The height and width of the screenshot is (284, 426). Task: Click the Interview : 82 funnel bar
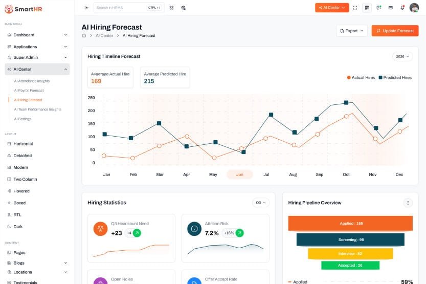tap(350, 254)
